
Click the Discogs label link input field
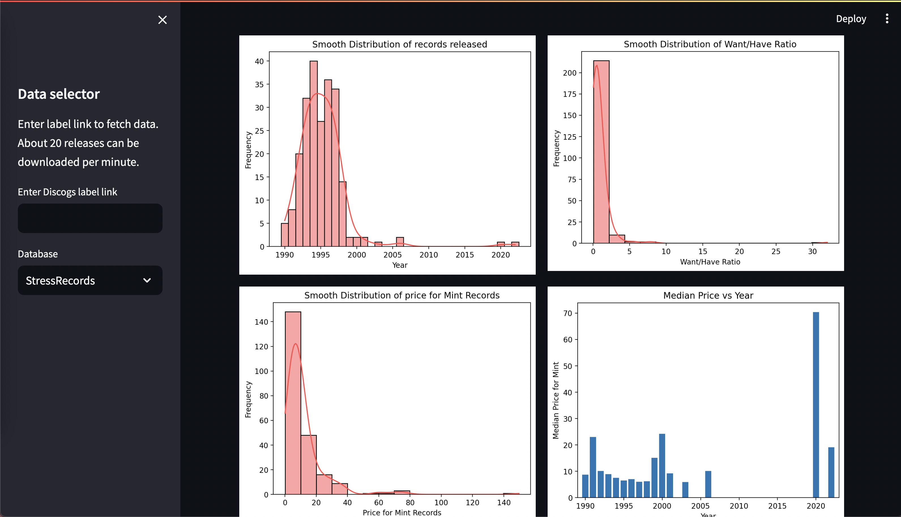tap(90, 218)
